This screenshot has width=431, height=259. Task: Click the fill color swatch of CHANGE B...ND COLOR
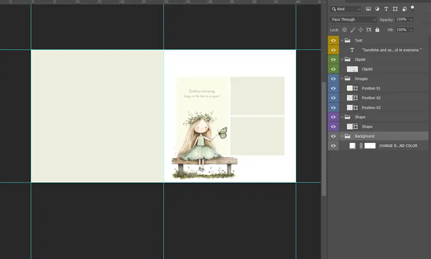click(x=353, y=146)
